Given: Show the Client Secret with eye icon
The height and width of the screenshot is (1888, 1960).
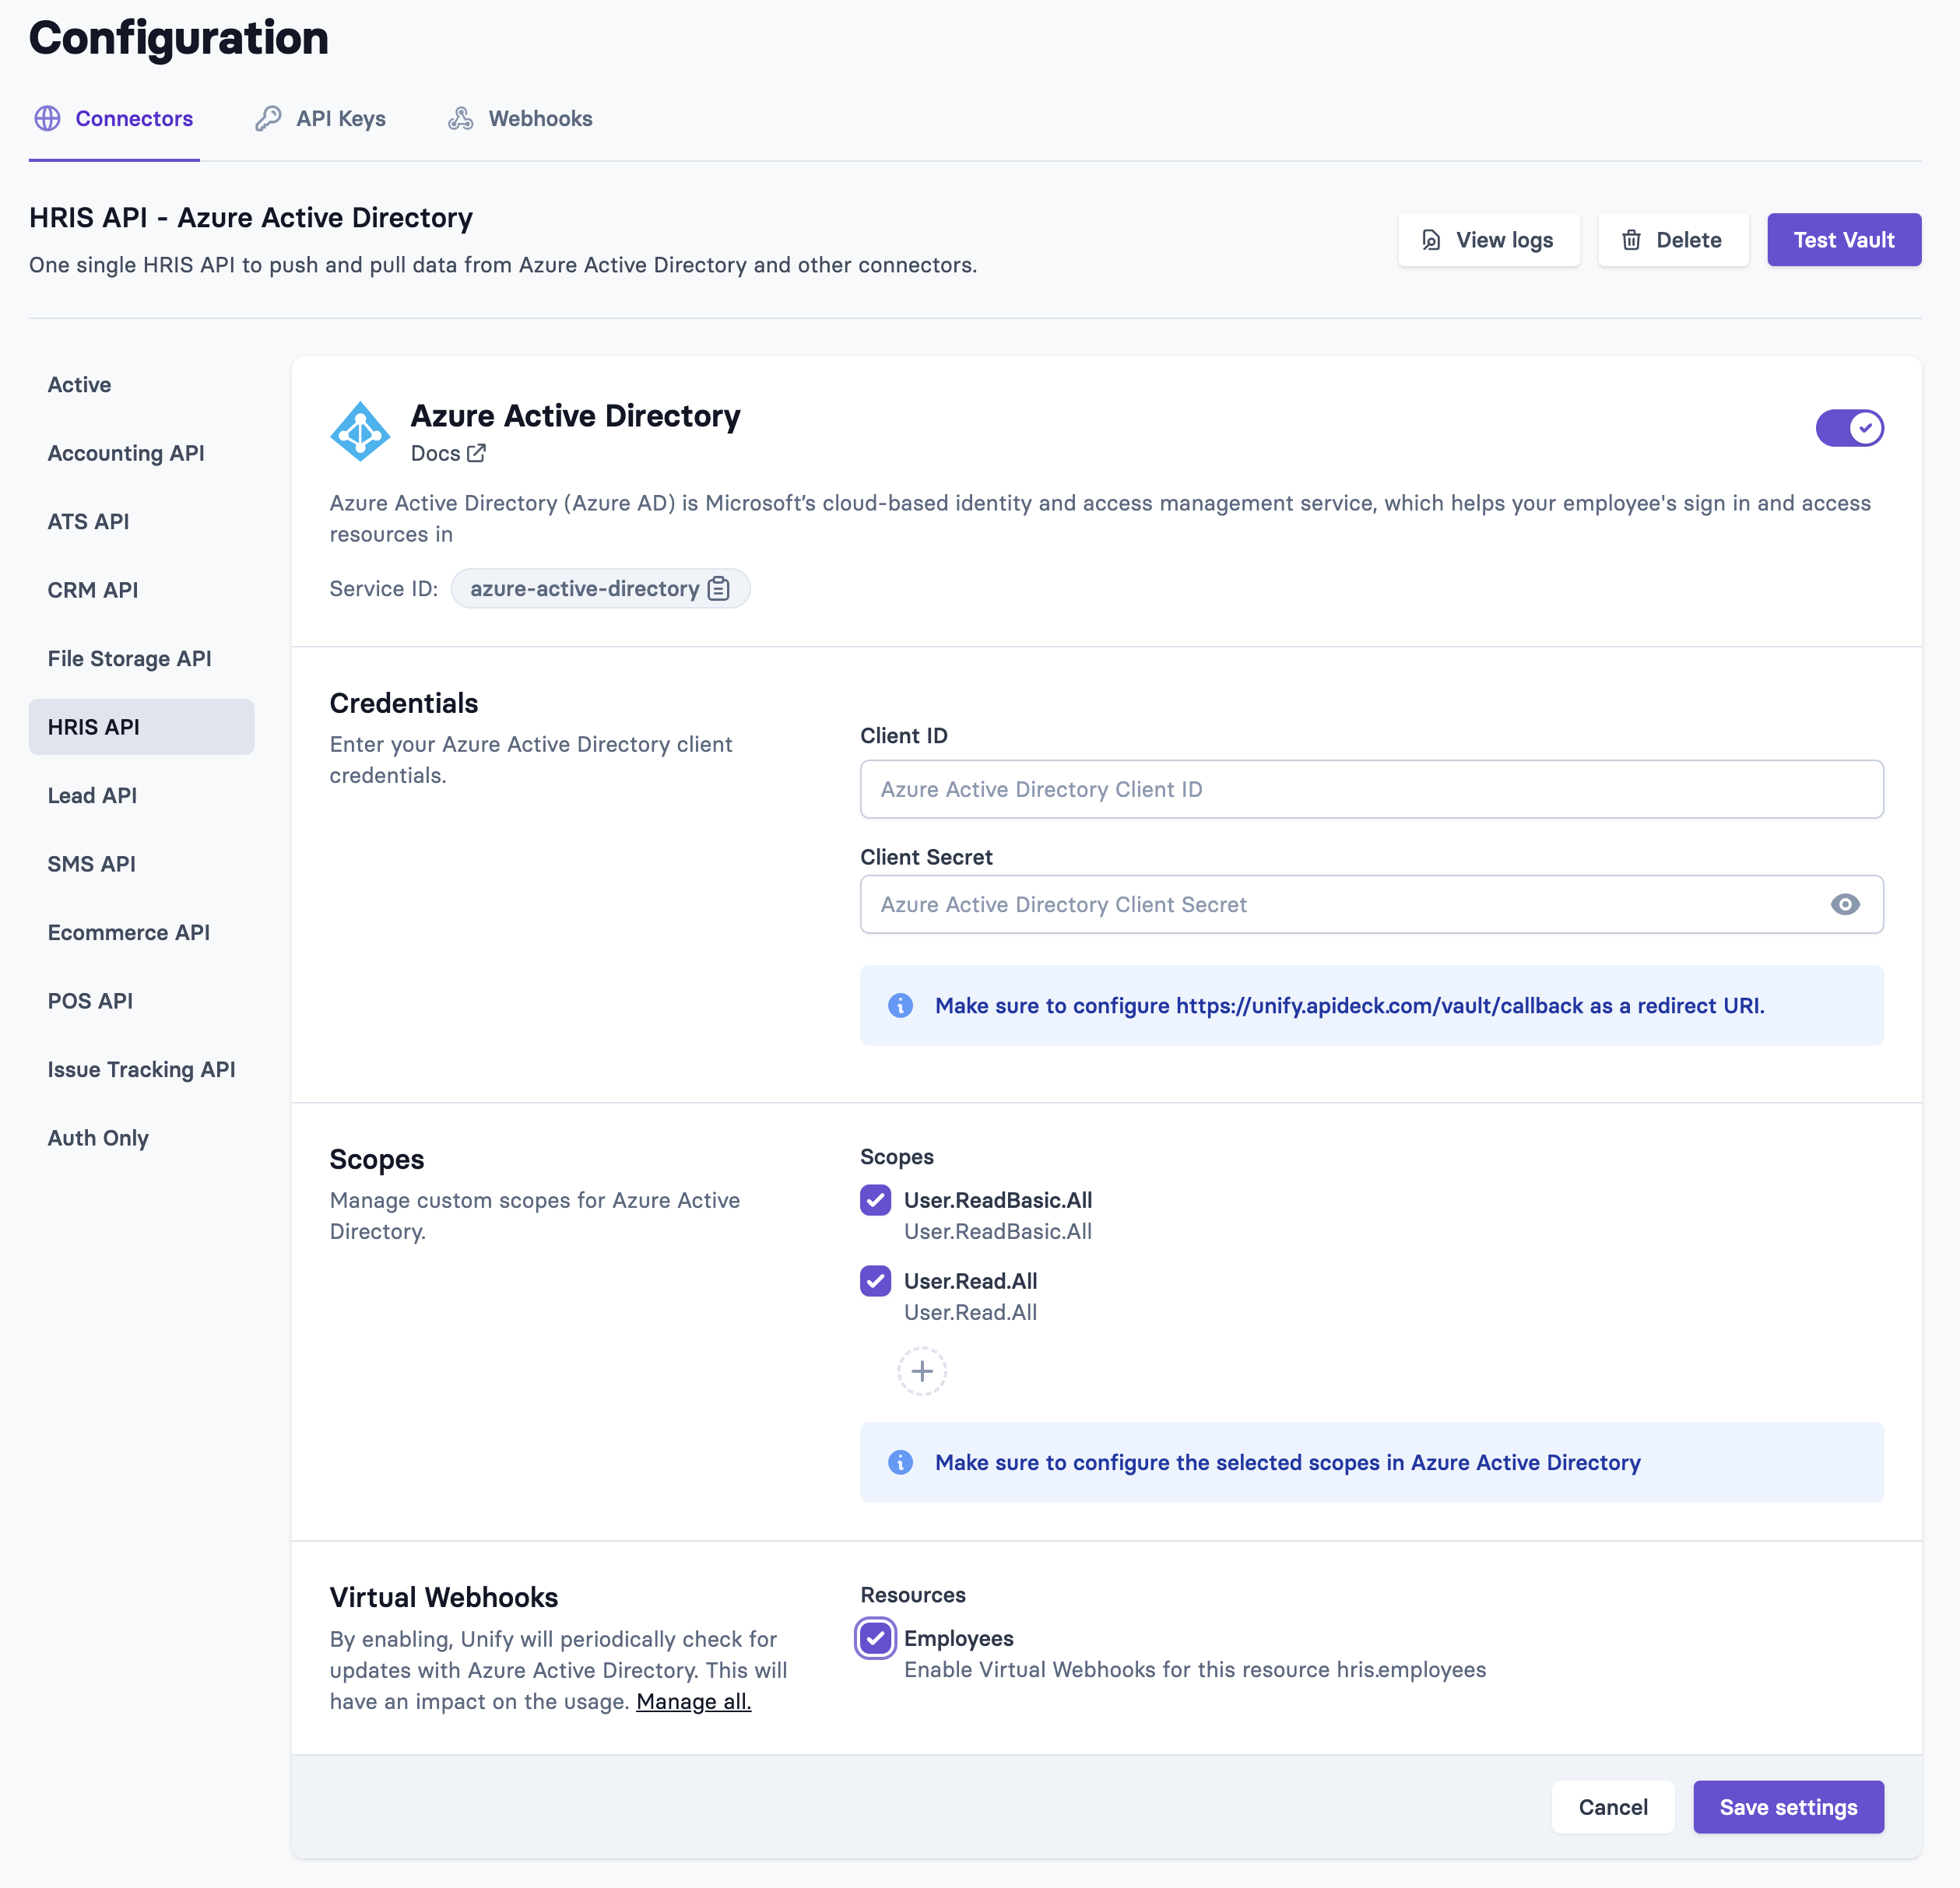Looking at the screenshot, I should 1845,904.
